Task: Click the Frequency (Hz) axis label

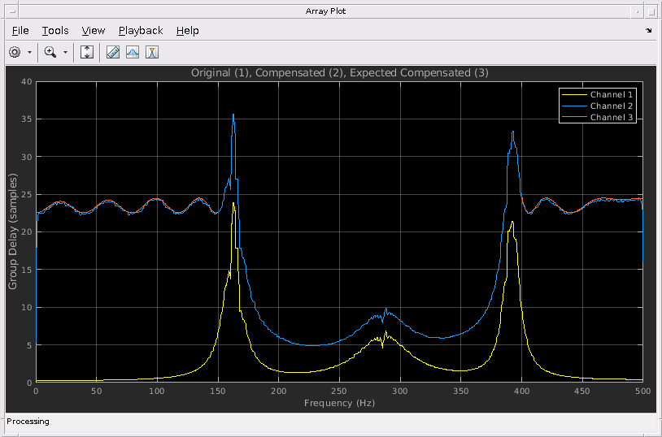Action: click(339, 403)
